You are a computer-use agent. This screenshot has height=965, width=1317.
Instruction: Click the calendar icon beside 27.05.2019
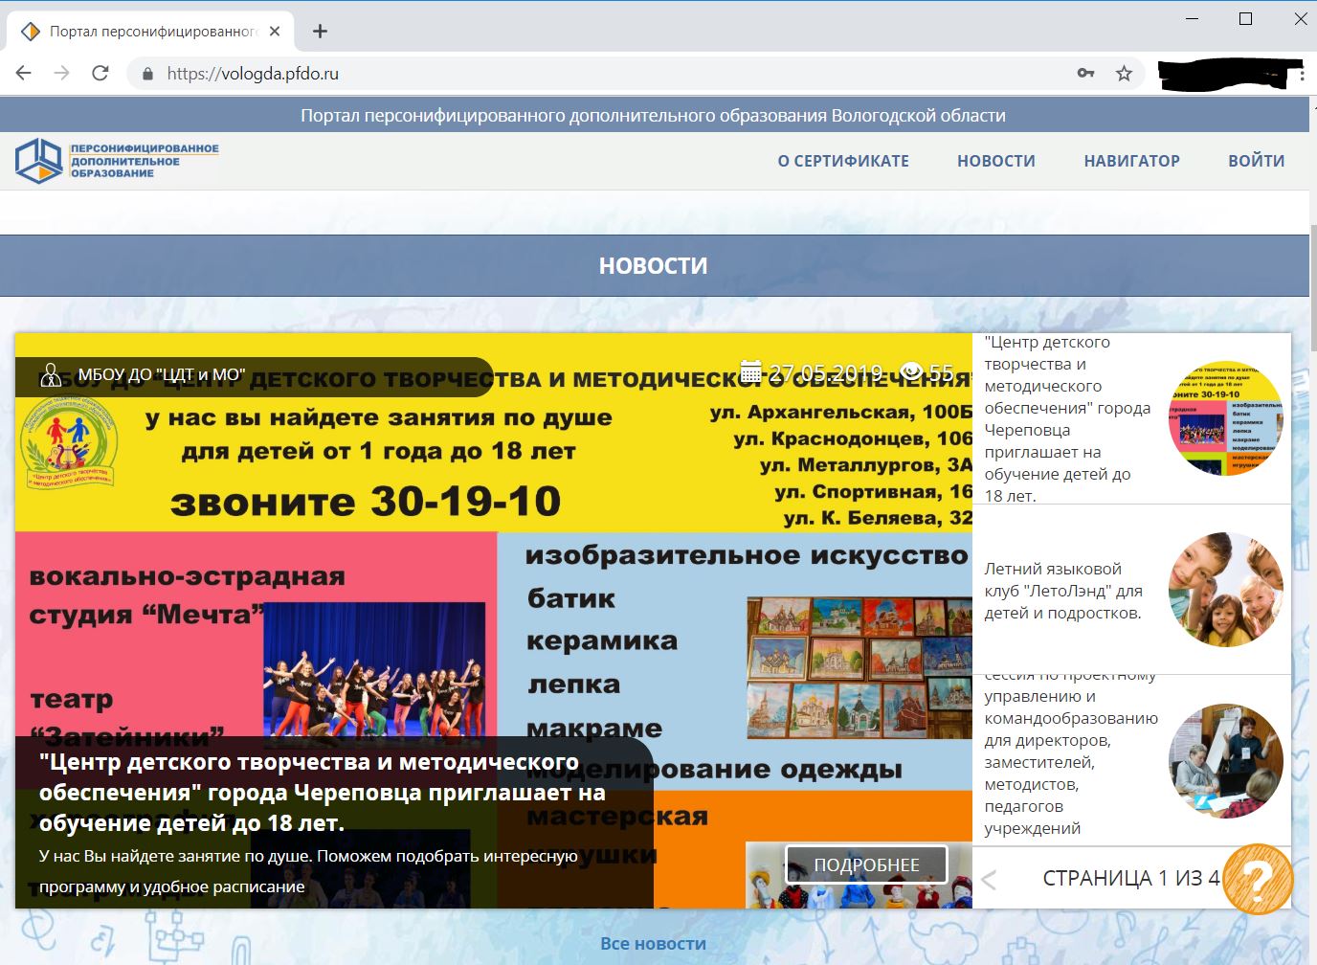click(751, 371)
